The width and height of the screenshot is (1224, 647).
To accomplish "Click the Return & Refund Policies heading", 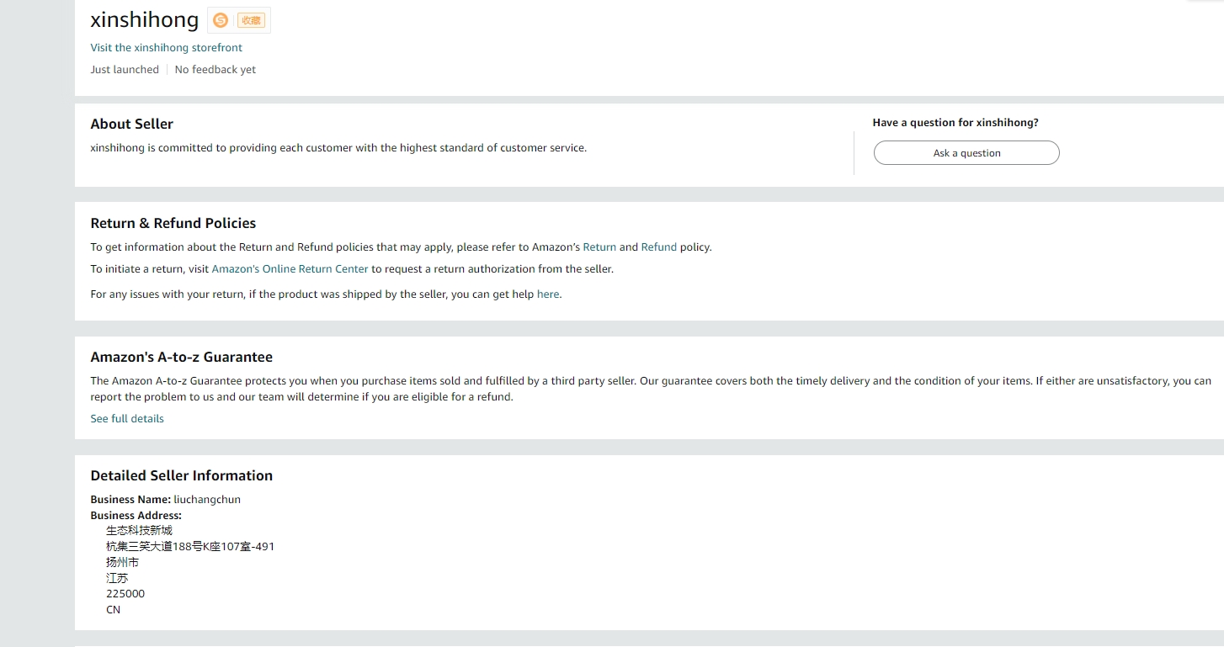I will click(173, 223).
